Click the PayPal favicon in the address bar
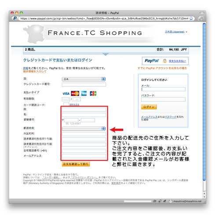This screenshot has height=220, width=220. [15, 18]
